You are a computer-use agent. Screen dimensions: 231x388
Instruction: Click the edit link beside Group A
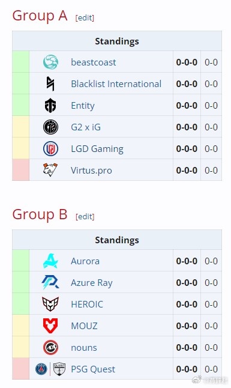point(85,18)
